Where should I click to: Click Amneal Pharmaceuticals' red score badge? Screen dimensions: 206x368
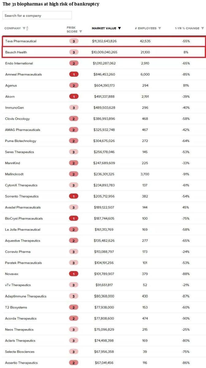74,75
